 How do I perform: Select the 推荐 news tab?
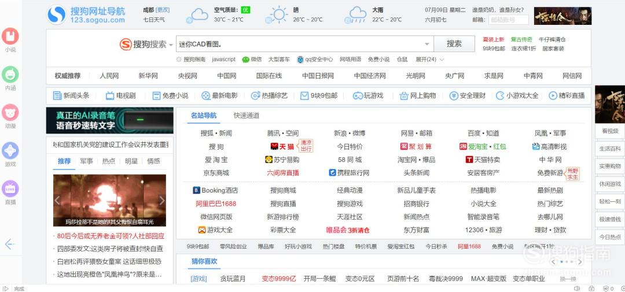[x=64, y=161]
